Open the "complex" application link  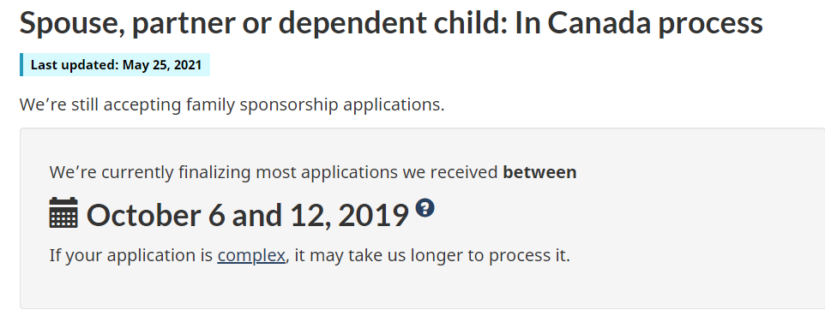251,255
